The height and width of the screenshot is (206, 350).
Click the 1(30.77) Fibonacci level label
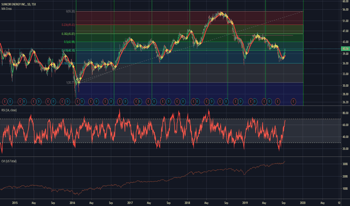click(71, 82)
